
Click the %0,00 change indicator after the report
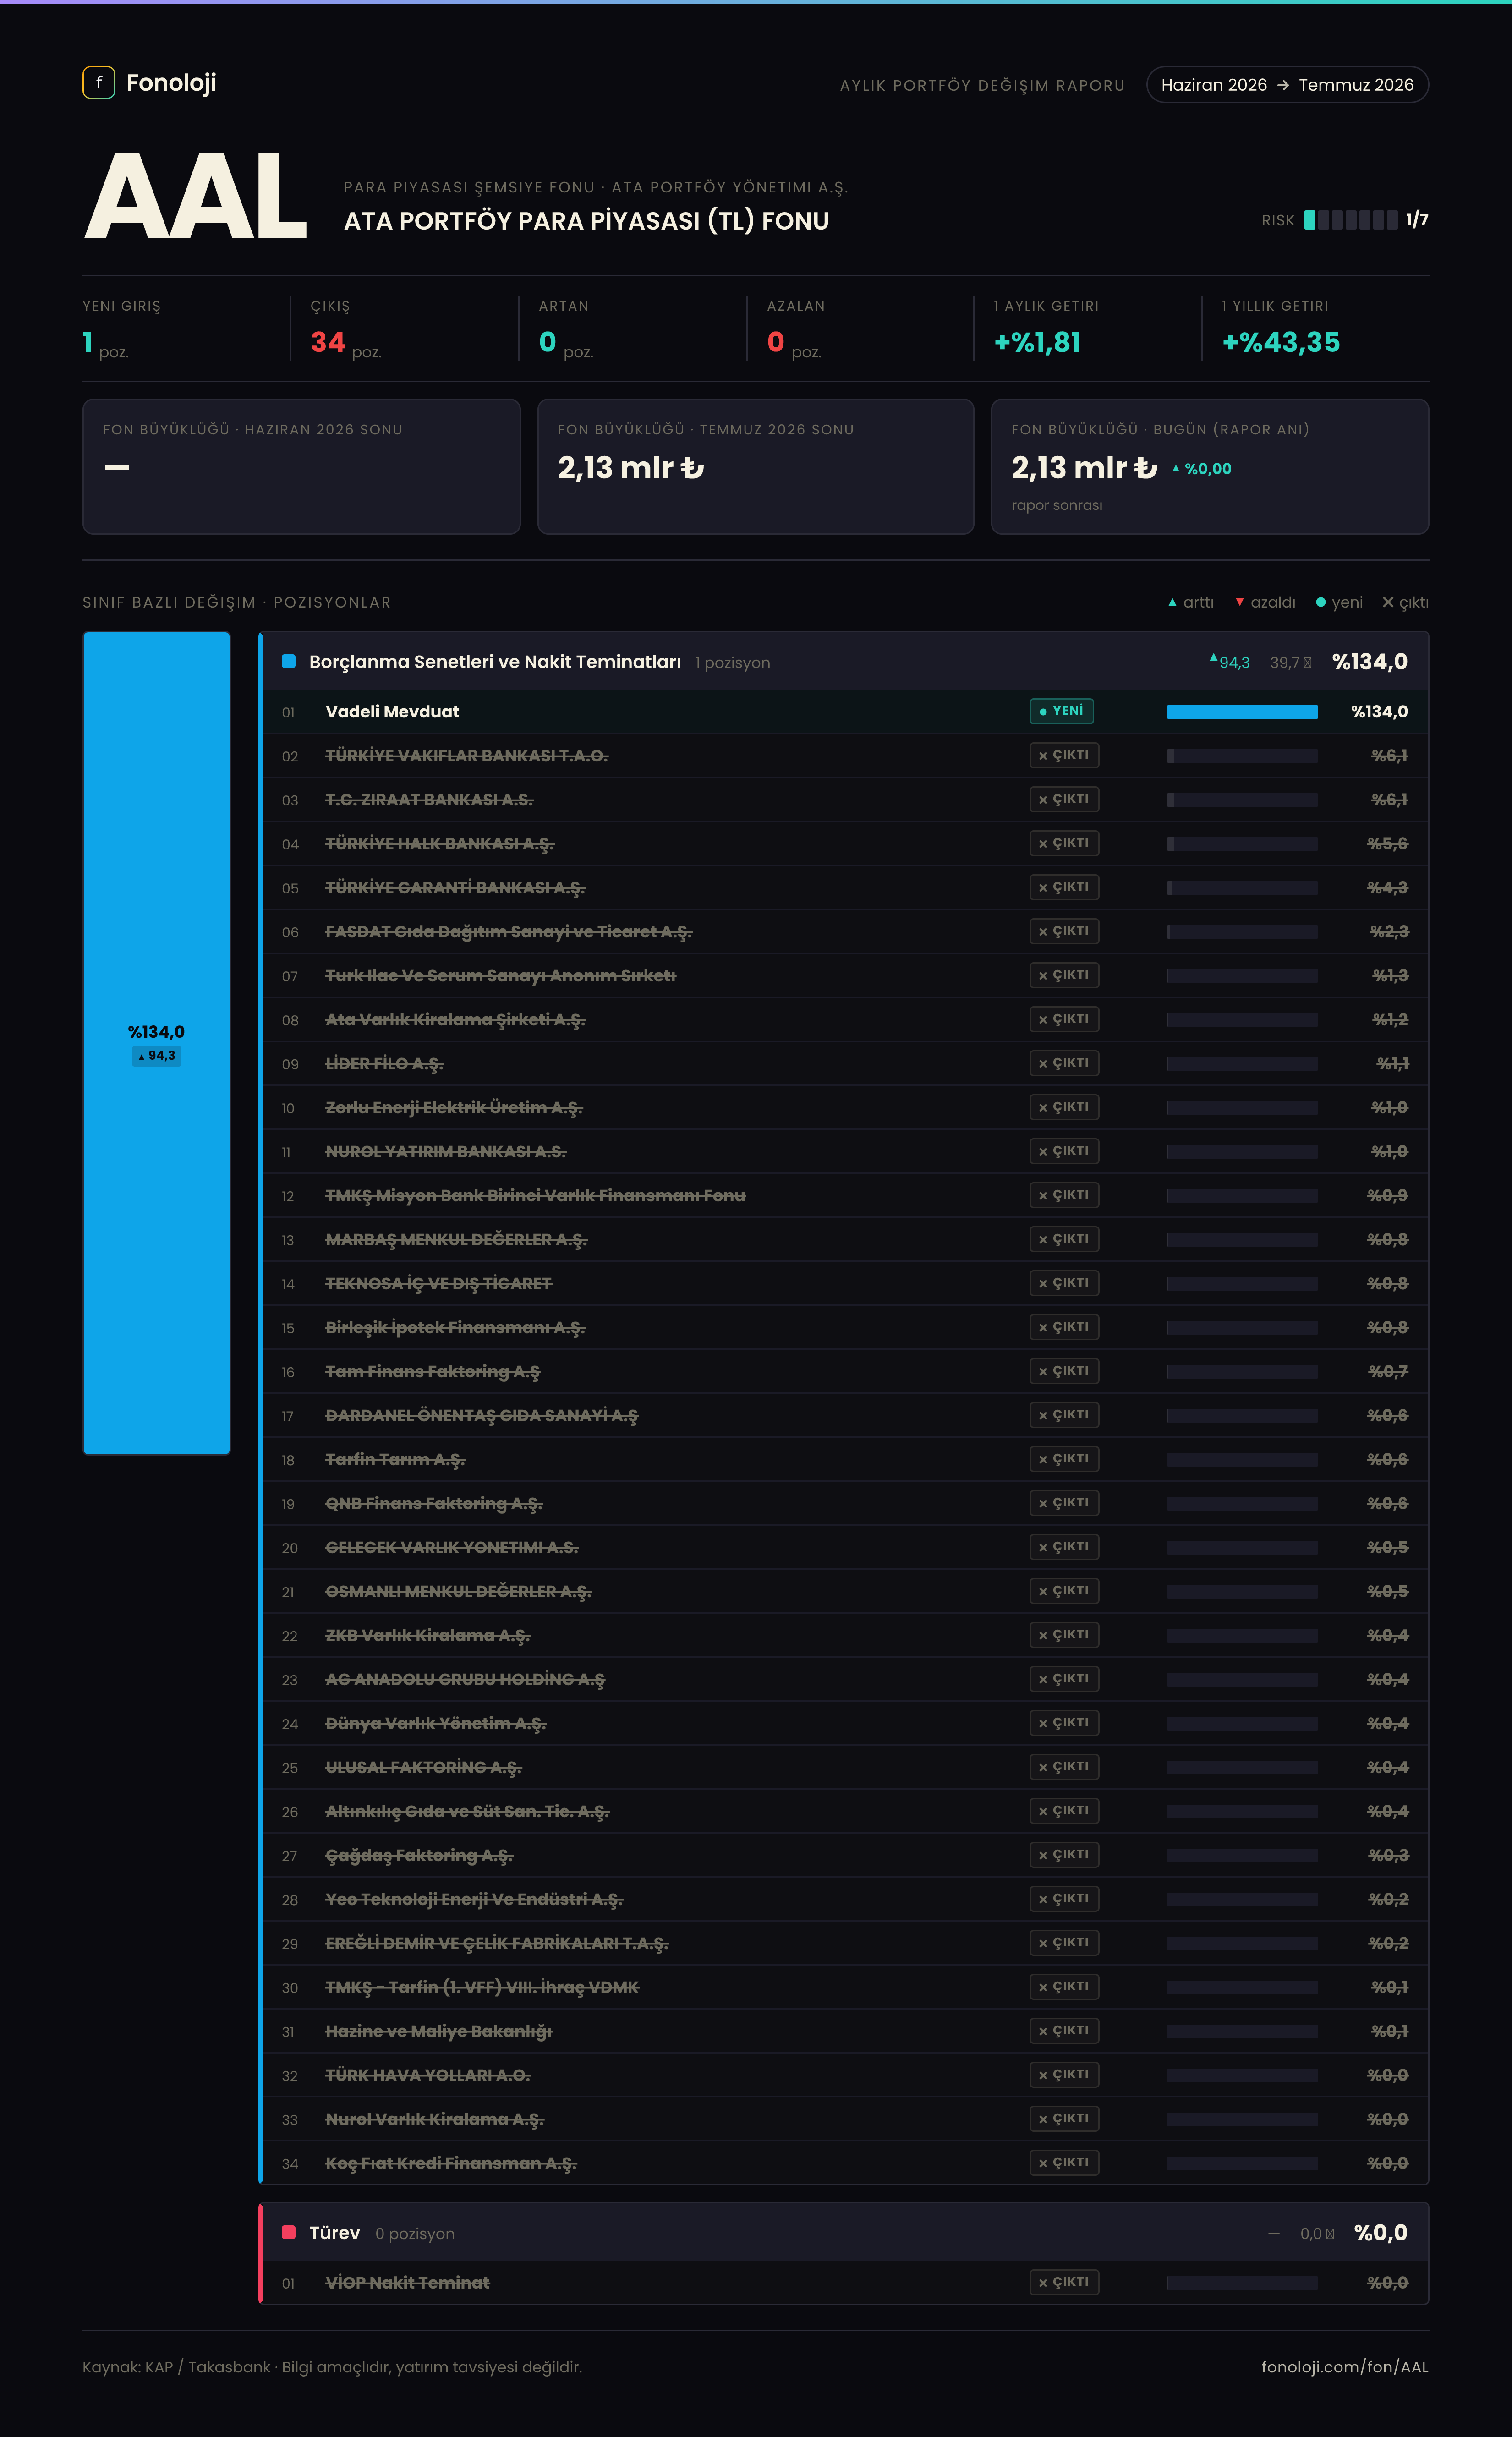(x=1202, y=469)
